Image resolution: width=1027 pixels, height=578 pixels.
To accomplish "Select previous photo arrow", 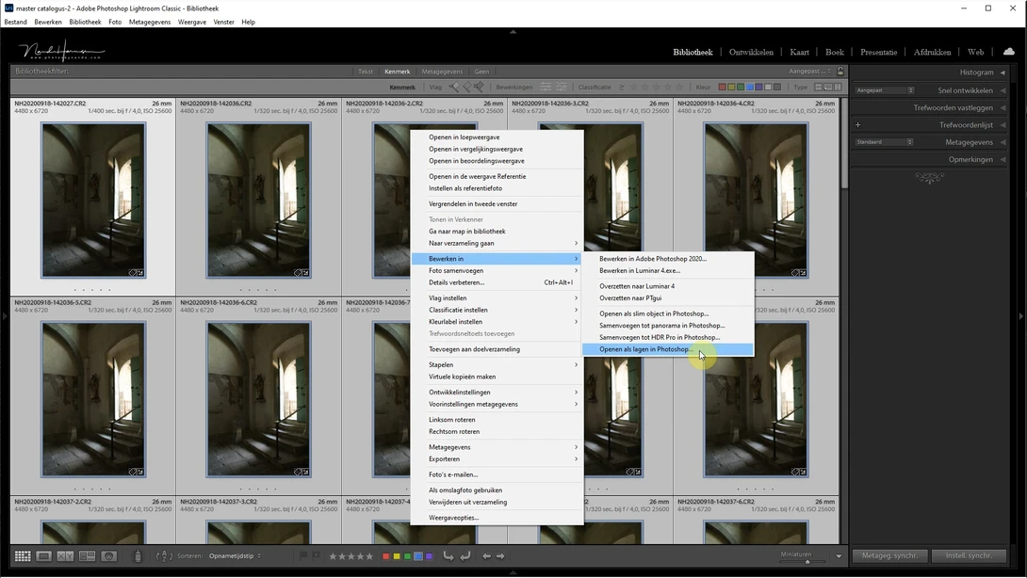I will click(x=486, y=555).
